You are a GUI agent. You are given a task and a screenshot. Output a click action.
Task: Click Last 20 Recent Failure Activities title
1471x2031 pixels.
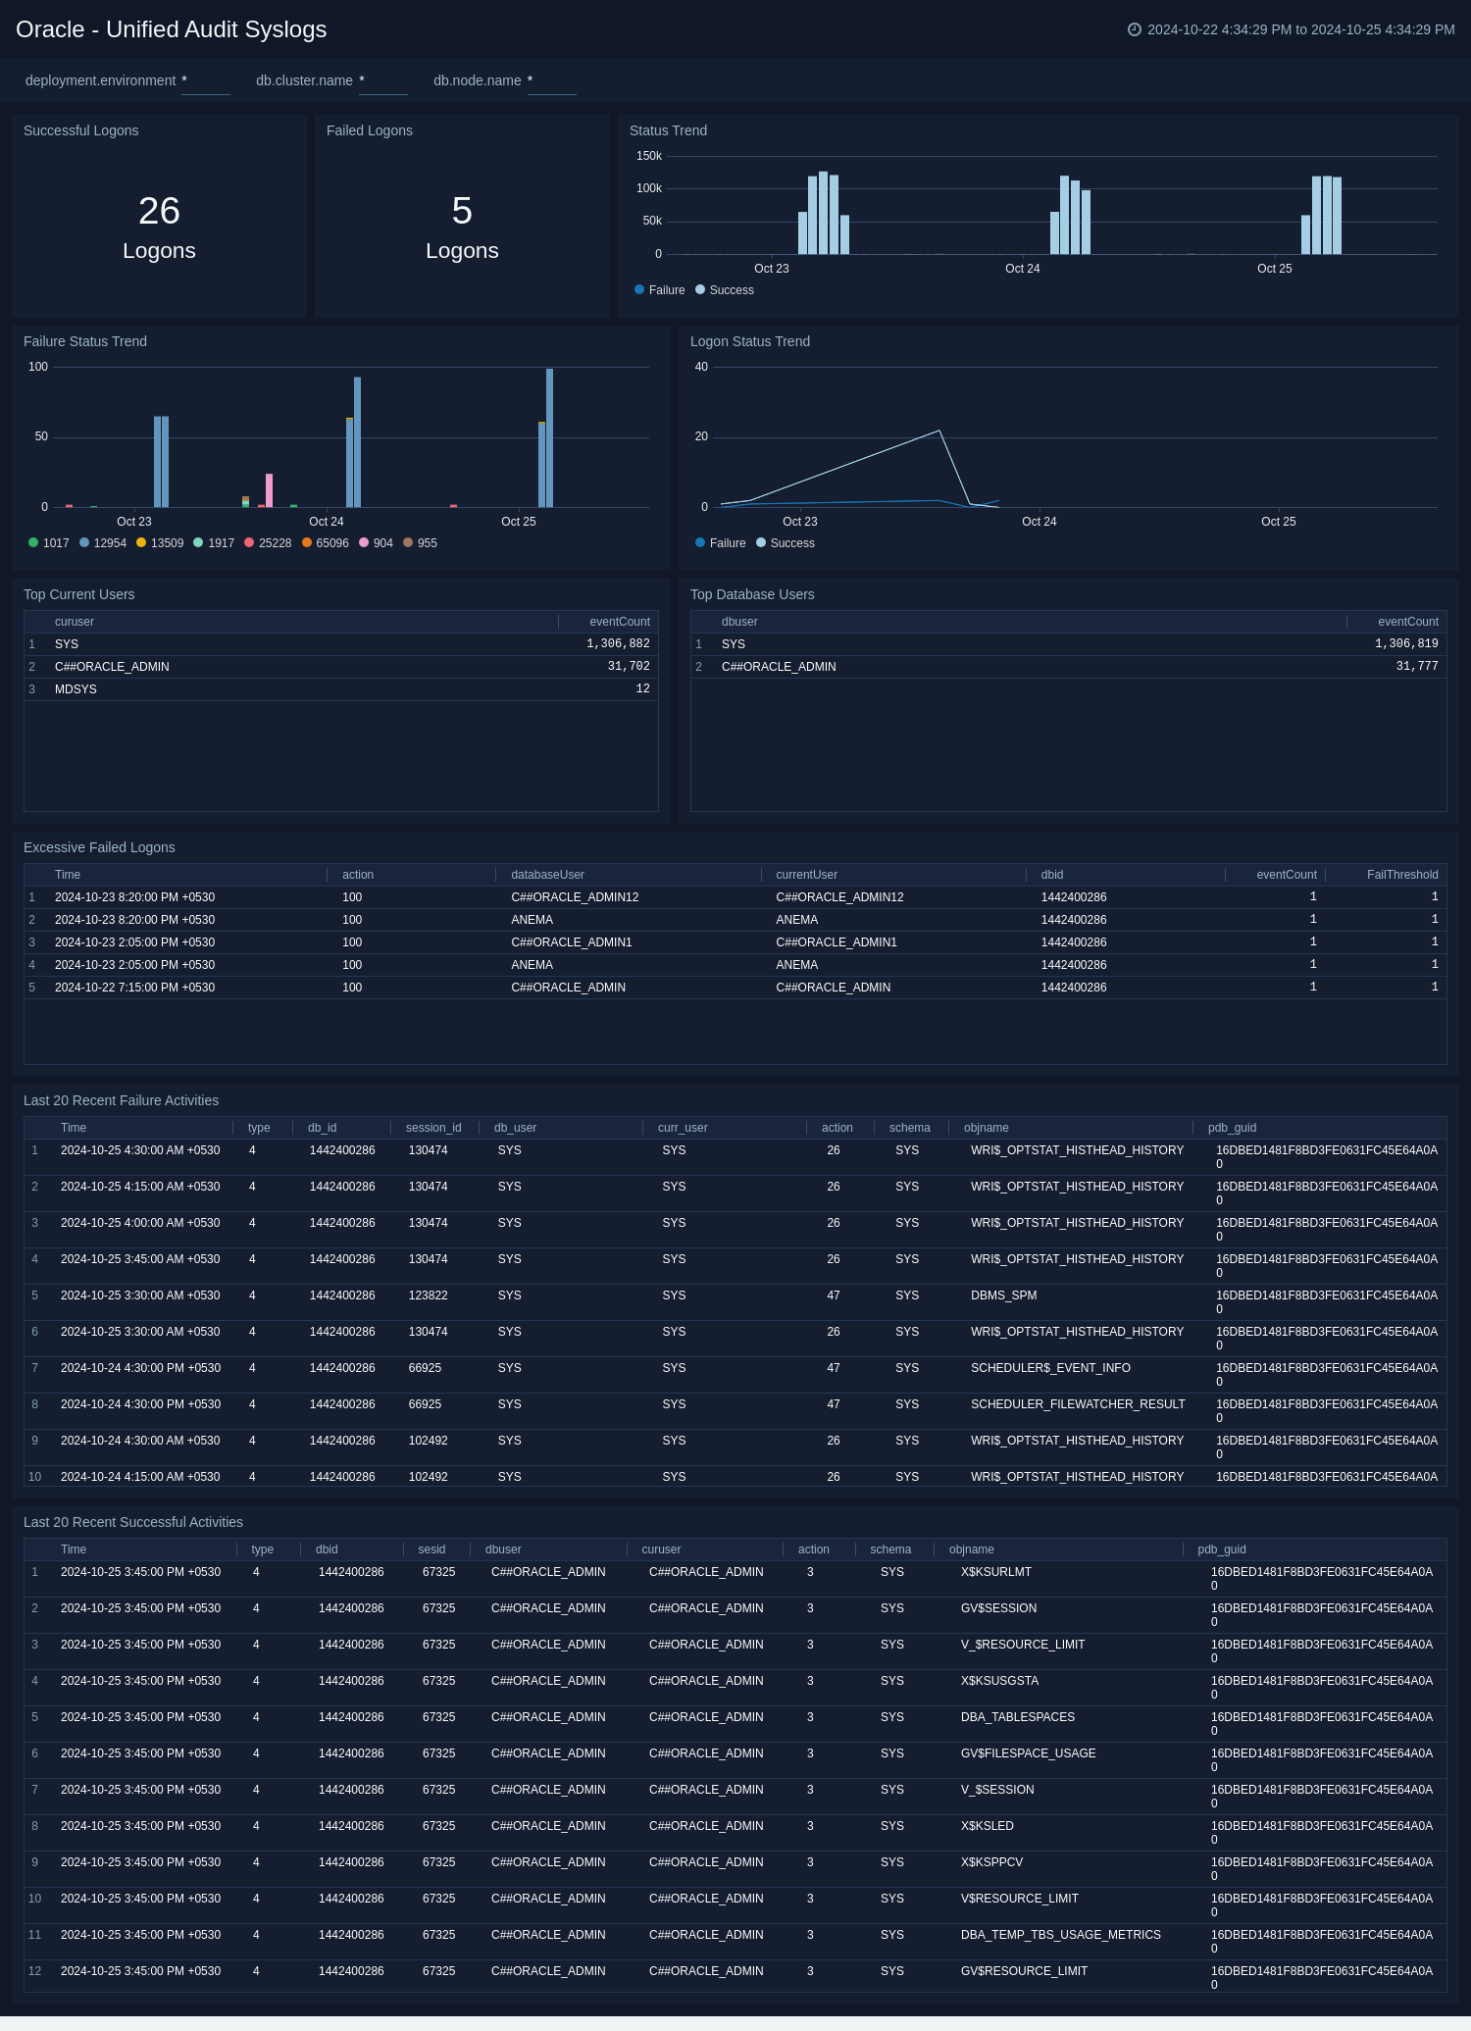(121, 1100)
